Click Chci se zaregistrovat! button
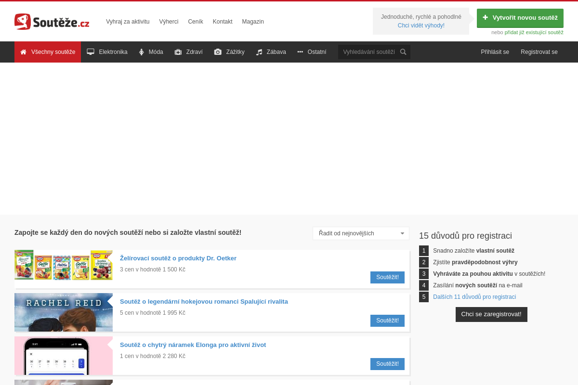578x385 pixels. click(491, 314)
